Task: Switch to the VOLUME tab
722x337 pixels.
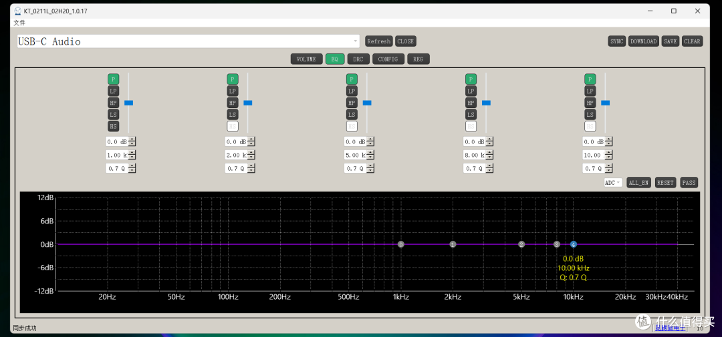Action: click(306, 59)
